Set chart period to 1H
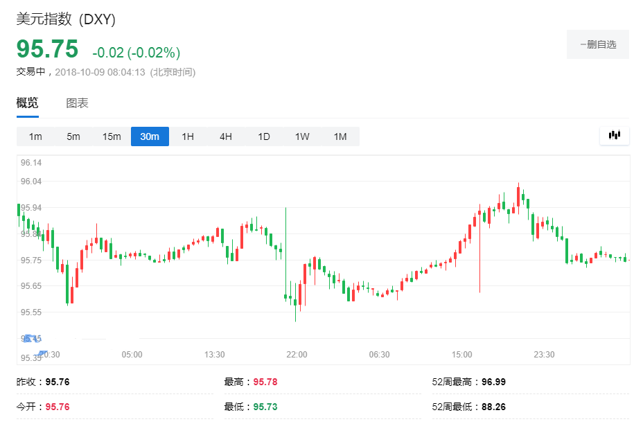 pyautogui.click(x=188, y=136)
